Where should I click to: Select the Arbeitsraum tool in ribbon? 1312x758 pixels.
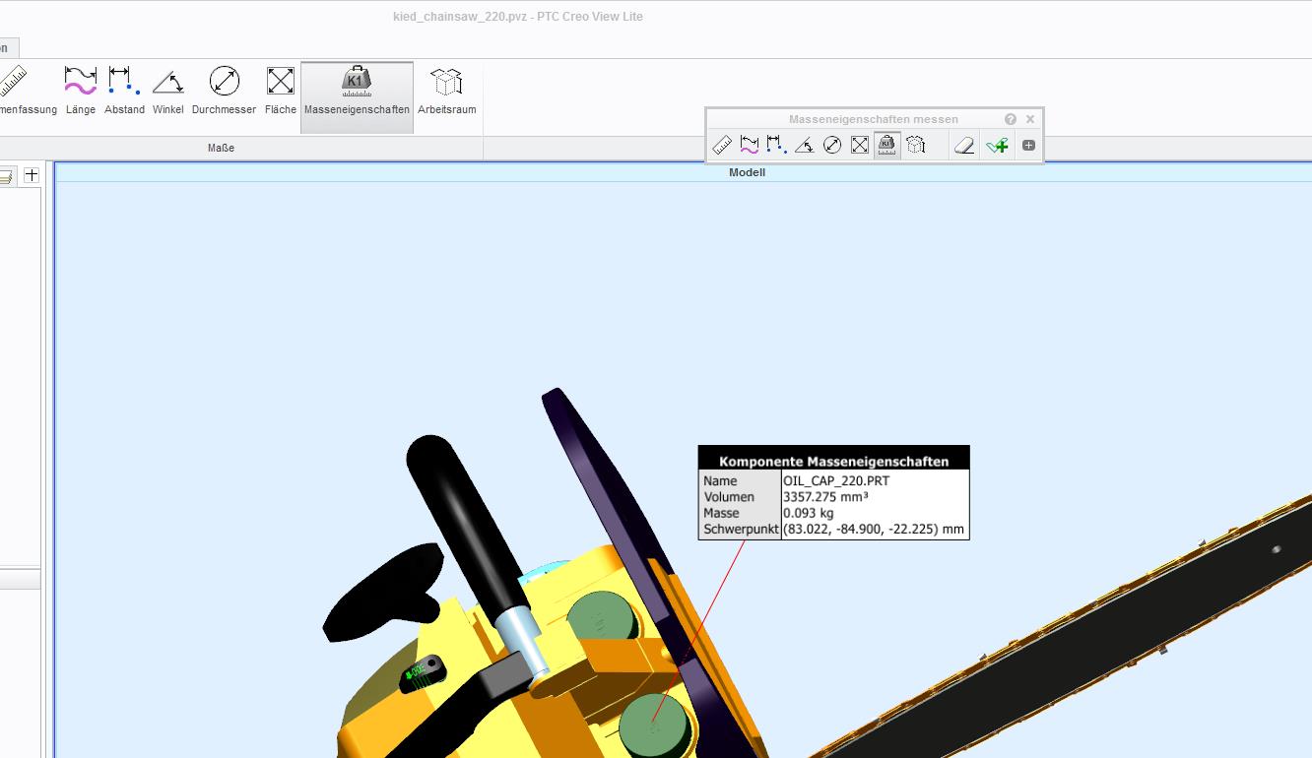point(446,91)
